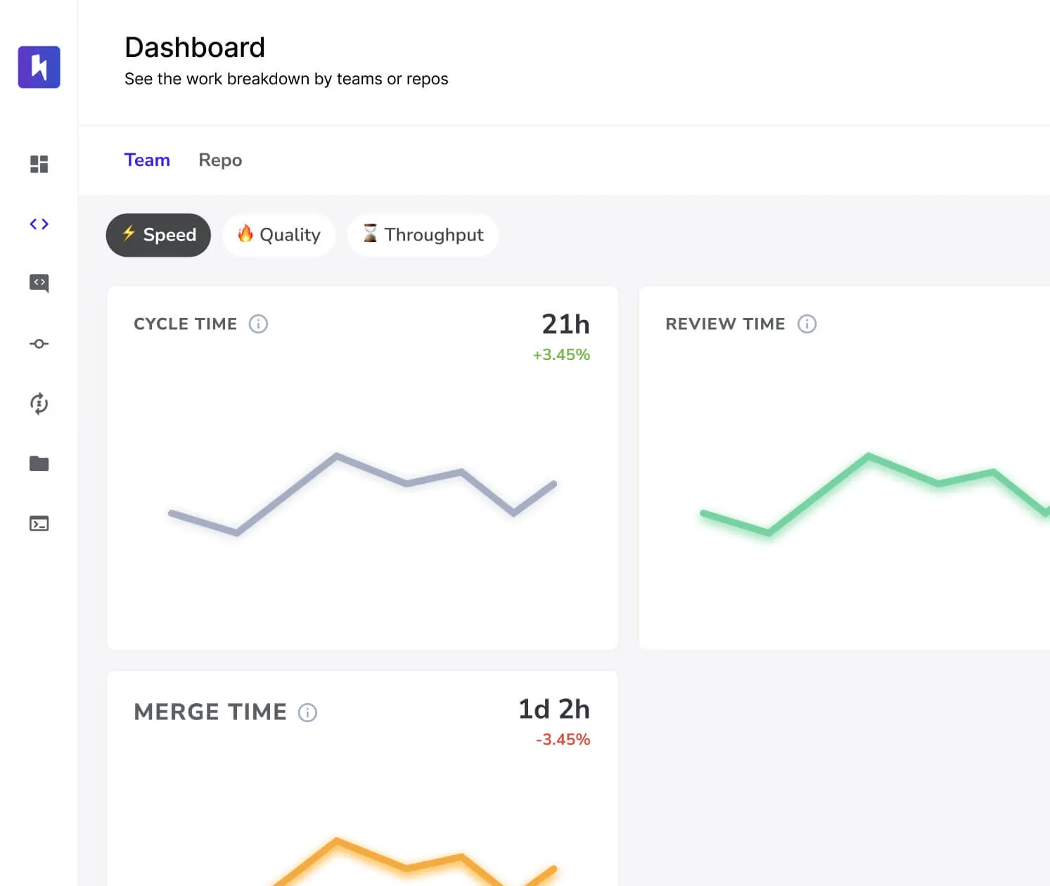Click the +3.45% change value

(x=561, y=355)
